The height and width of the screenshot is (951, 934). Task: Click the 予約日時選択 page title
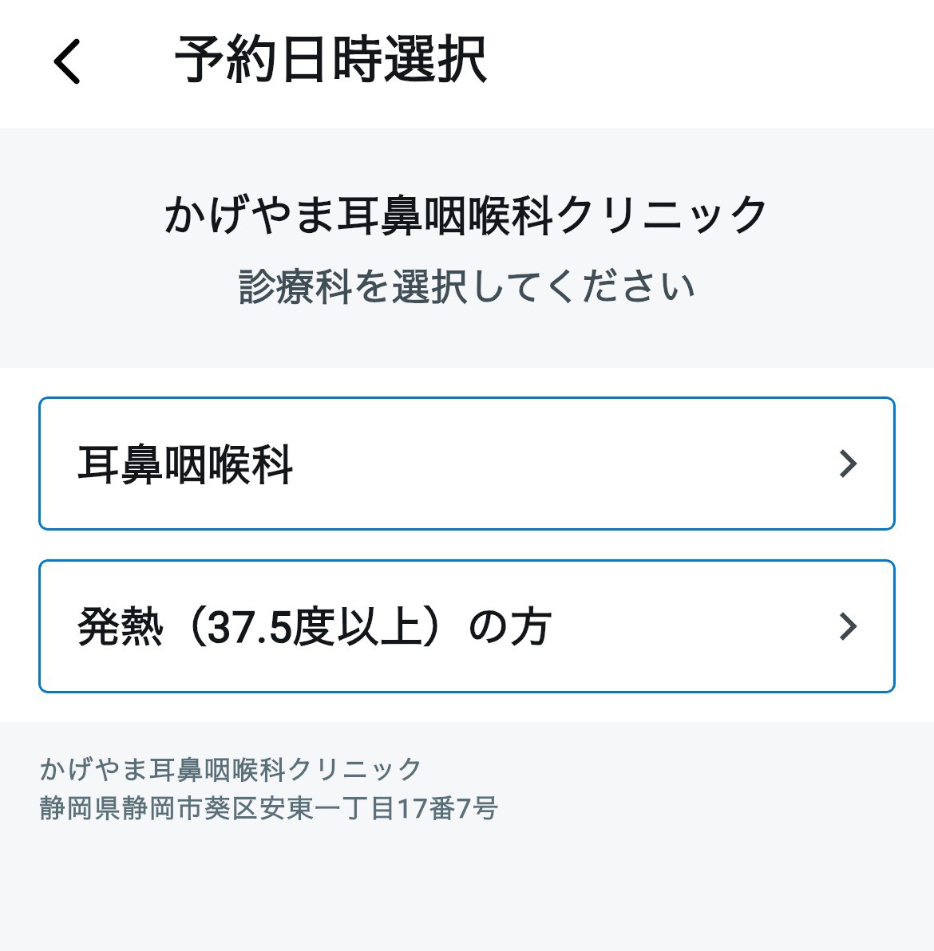coord(330,60)
